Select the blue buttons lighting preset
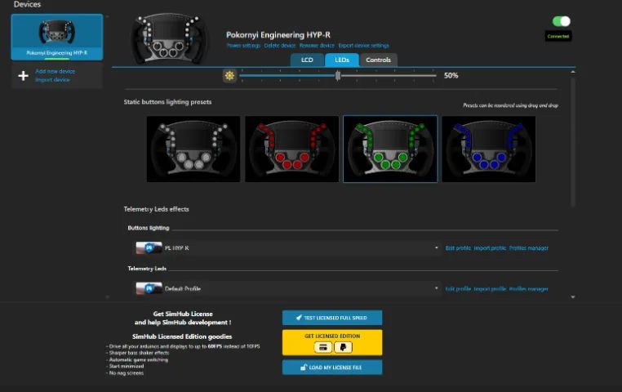The height and width of the screenshot is (392, 622). [x=489, y=149]
